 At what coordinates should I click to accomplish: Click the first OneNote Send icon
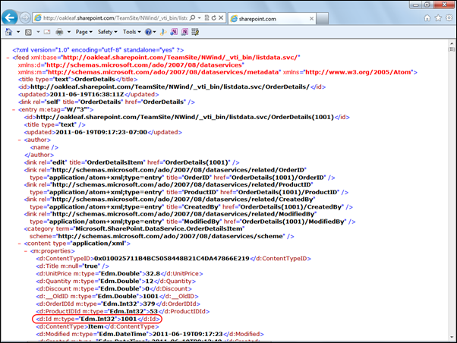(x=174, y=32)
